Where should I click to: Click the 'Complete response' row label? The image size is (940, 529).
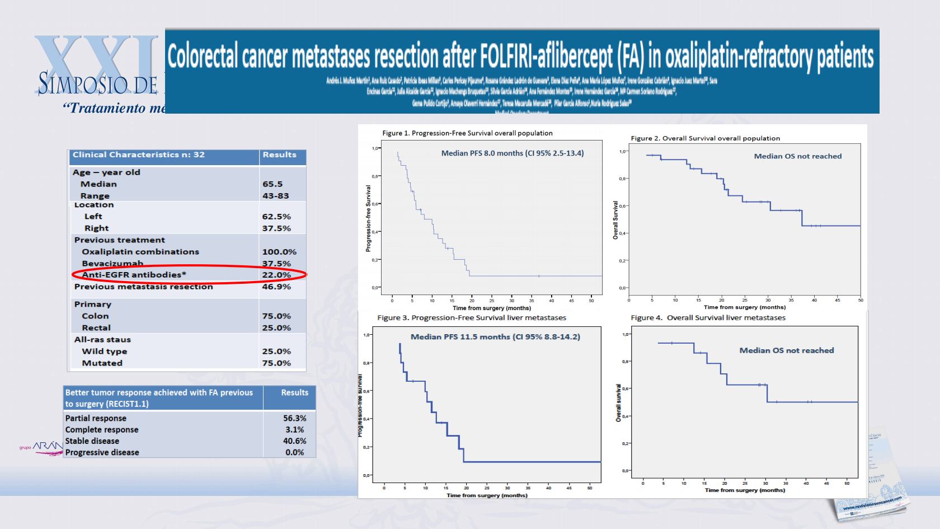point(102,430)
